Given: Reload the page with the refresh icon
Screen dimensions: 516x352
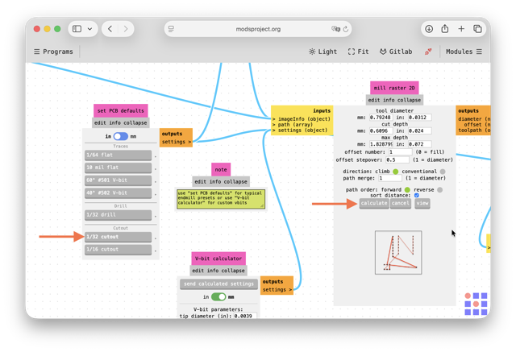Looking at the screenshot, I should (346, 29).
